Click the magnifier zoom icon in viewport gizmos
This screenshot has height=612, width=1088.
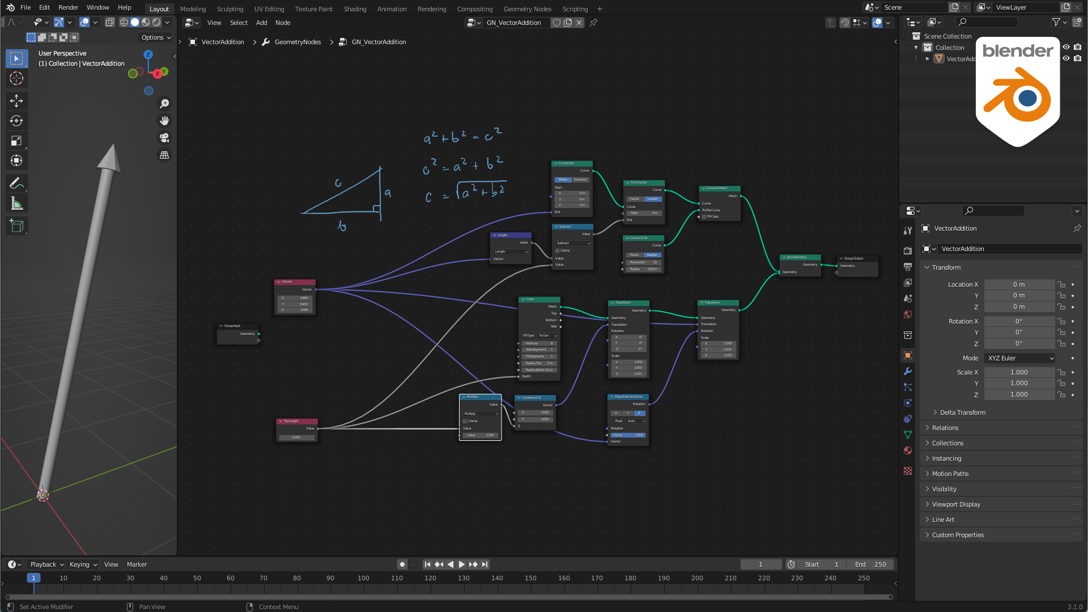point(164,103)
